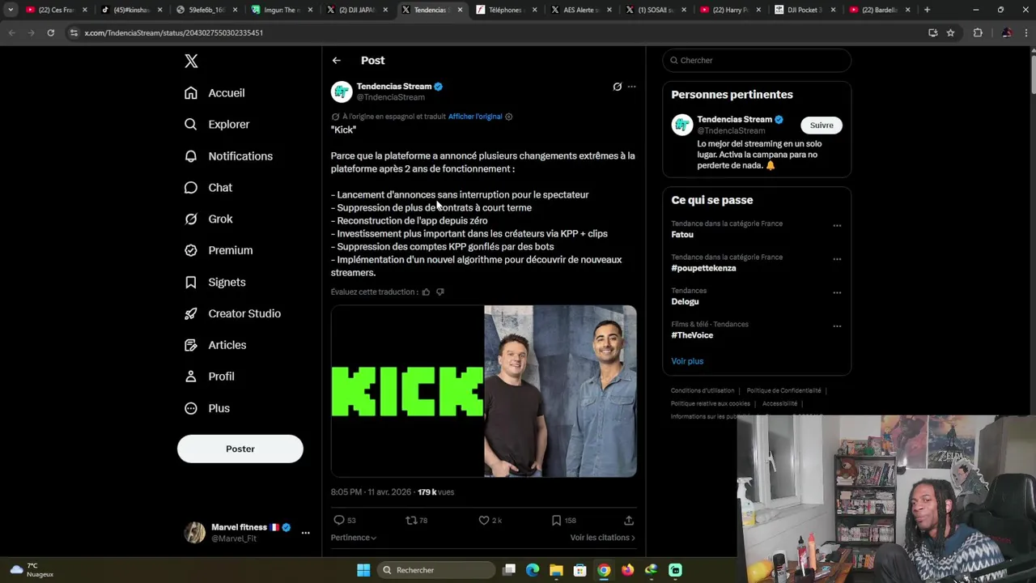
Task: Click Voir plus under trends
Action: tap(687, 361)
